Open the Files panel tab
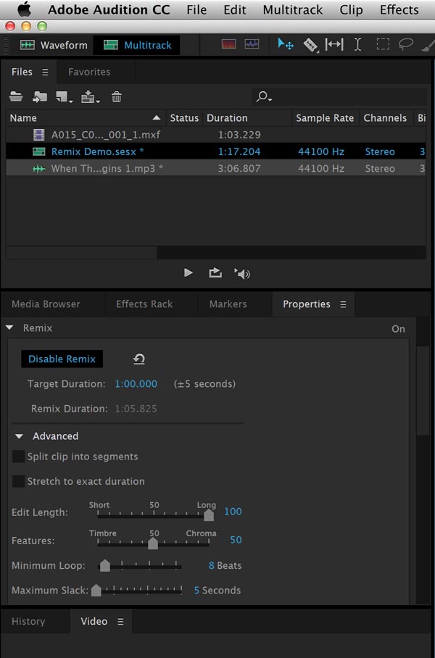Viewport: 435px width, 658px height. tap(22, 72)
